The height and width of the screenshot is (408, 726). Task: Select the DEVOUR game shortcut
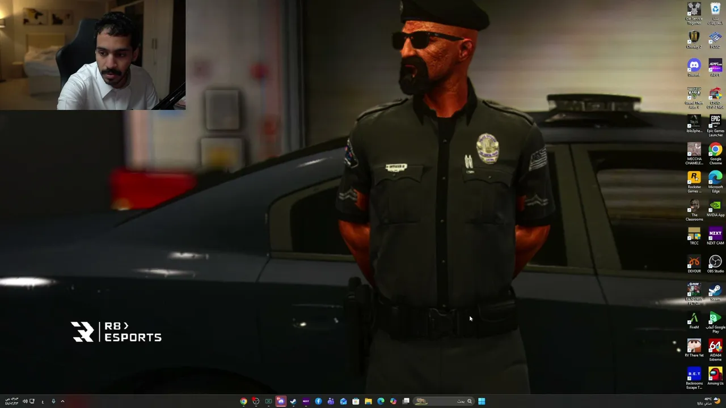(x=694, y=264)
